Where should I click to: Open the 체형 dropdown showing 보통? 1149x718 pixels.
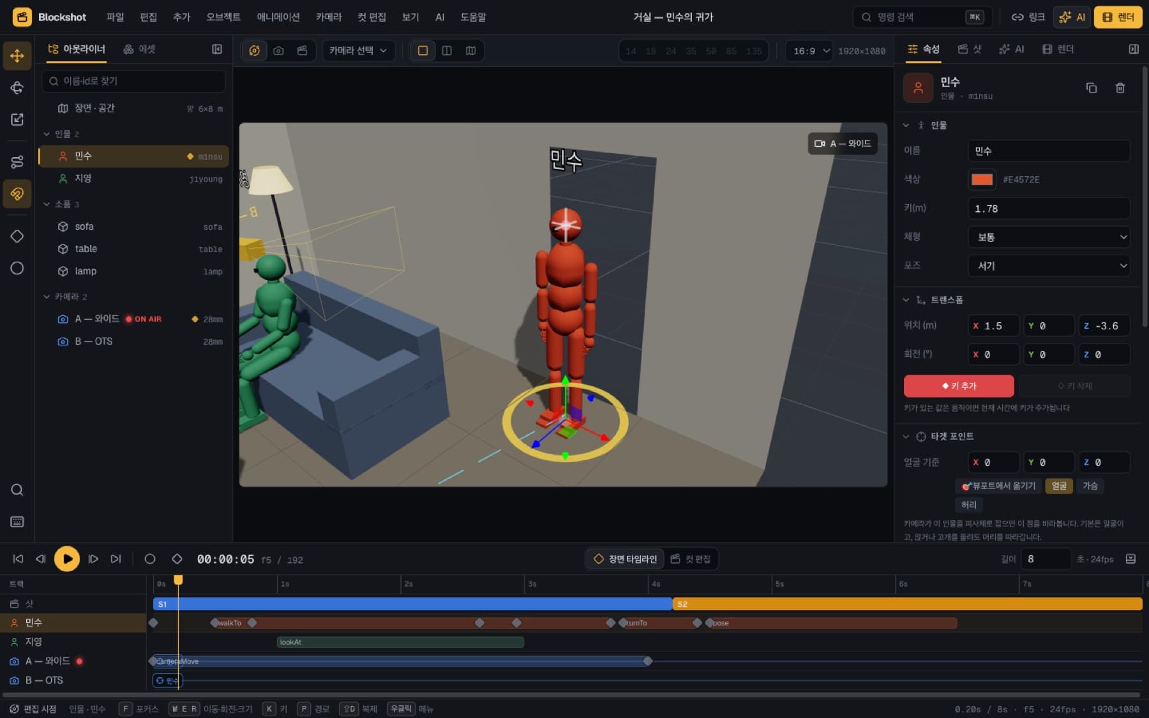pyautogui.click(x=1049, y=237)
